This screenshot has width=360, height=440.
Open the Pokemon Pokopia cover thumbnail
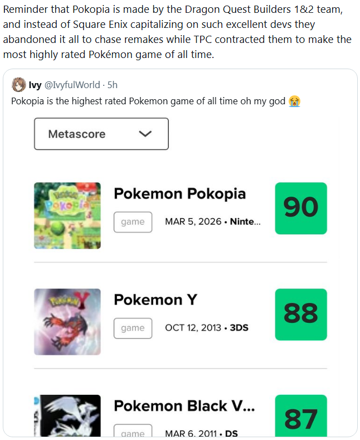tap(67, 215)
